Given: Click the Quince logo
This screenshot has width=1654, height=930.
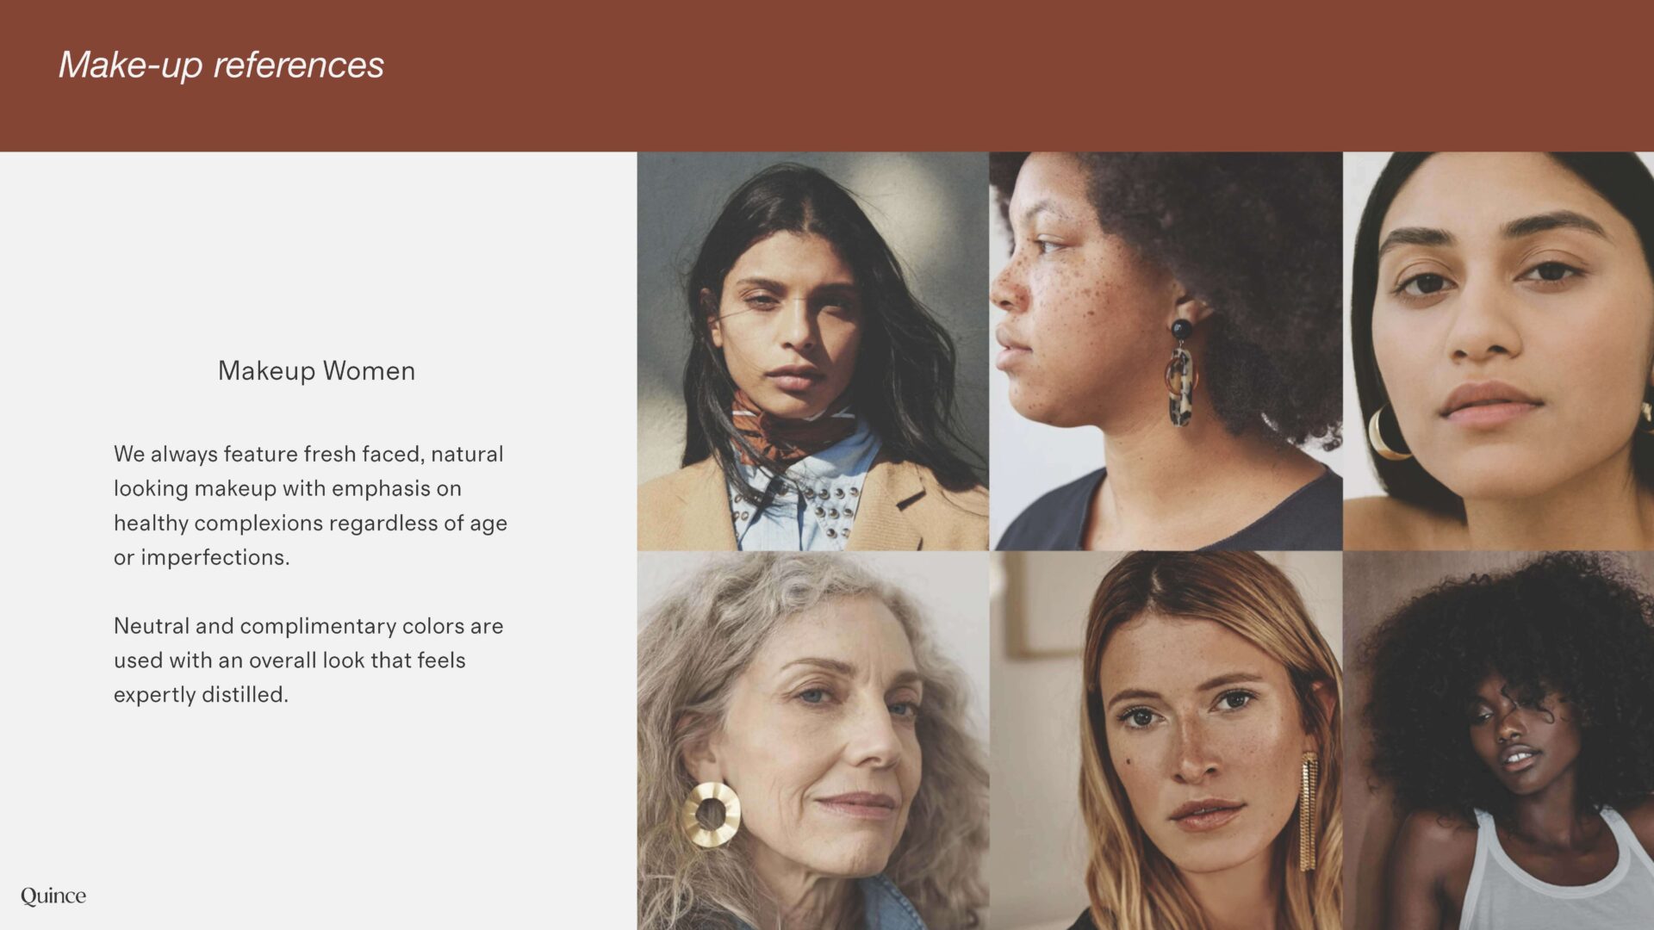Looking at the screenshot, I should click(x=53, y=896).
